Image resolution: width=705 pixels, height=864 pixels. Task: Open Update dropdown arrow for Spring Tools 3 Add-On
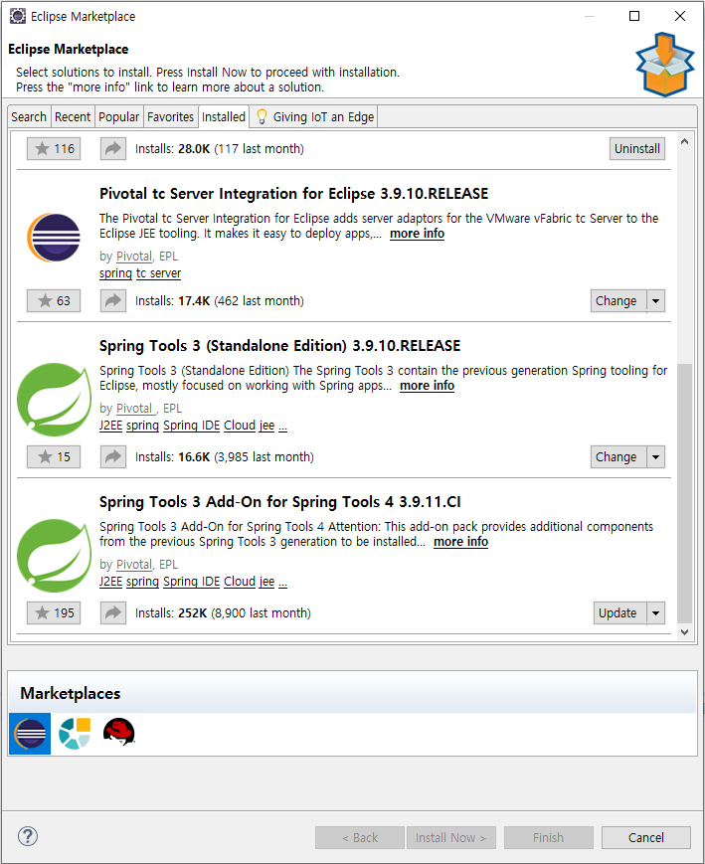pyautogui.click(x=655, y=612)
